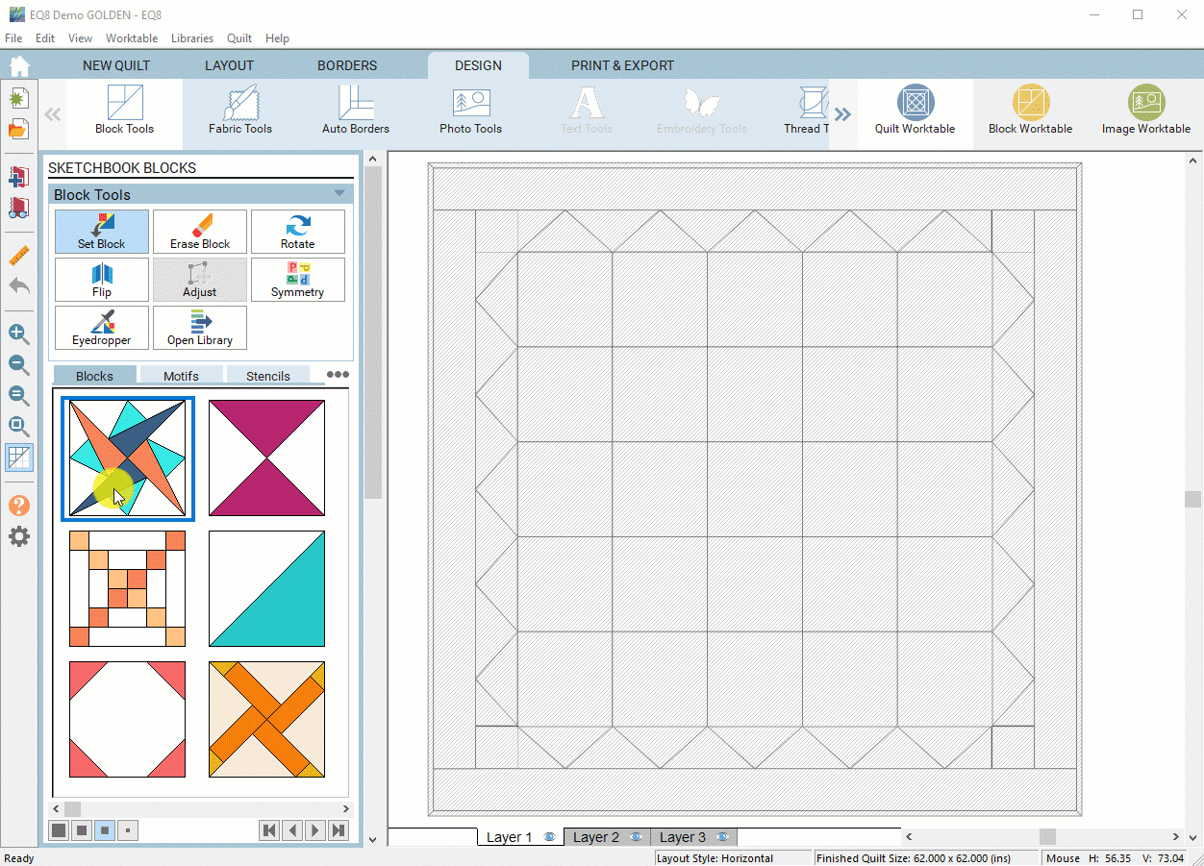Click the Open Library button

(x=200, y=328)
